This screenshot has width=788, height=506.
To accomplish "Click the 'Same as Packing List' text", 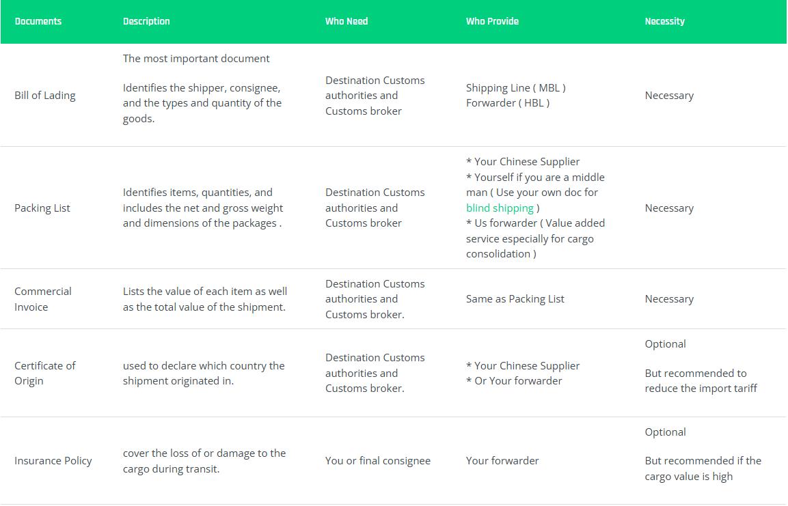I will [x=515, y=299].
